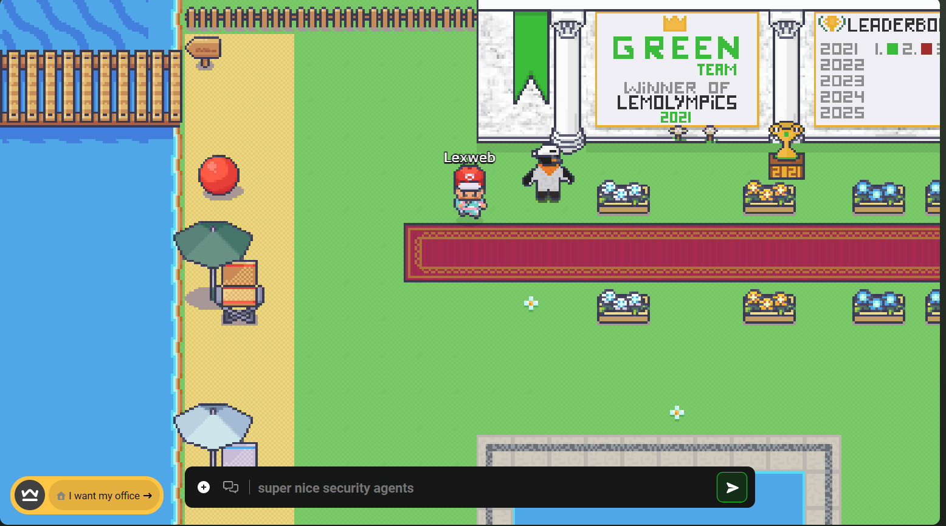Click the Green Team winner banner
Viewport: 946px width, 526px height.
(677, 70)
